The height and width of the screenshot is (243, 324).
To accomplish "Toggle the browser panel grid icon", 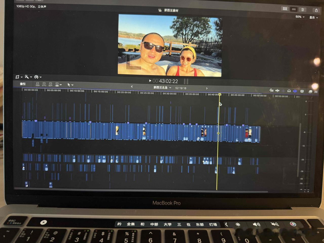I will tap(285, 9).
